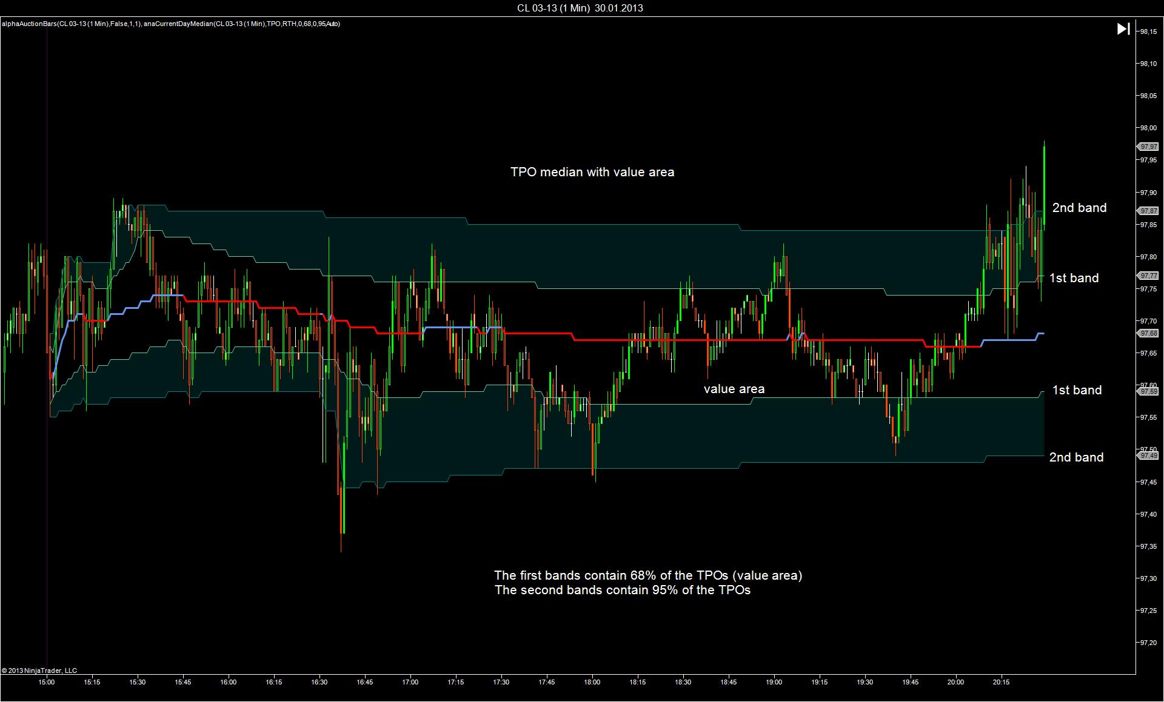Click the 17:00 time axis label
Screen dimensions: 1164x702
[410, 682]
